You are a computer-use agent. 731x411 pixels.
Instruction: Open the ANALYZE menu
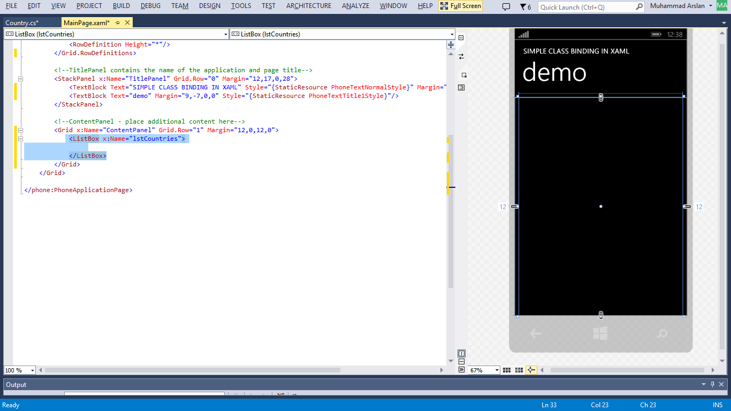[355, 6]
